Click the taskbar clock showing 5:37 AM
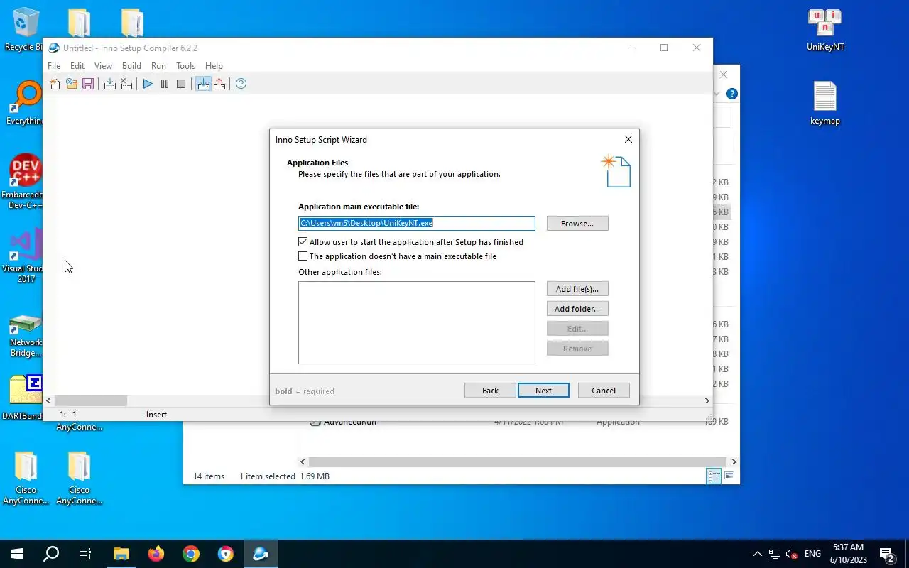 click(849, 554)
